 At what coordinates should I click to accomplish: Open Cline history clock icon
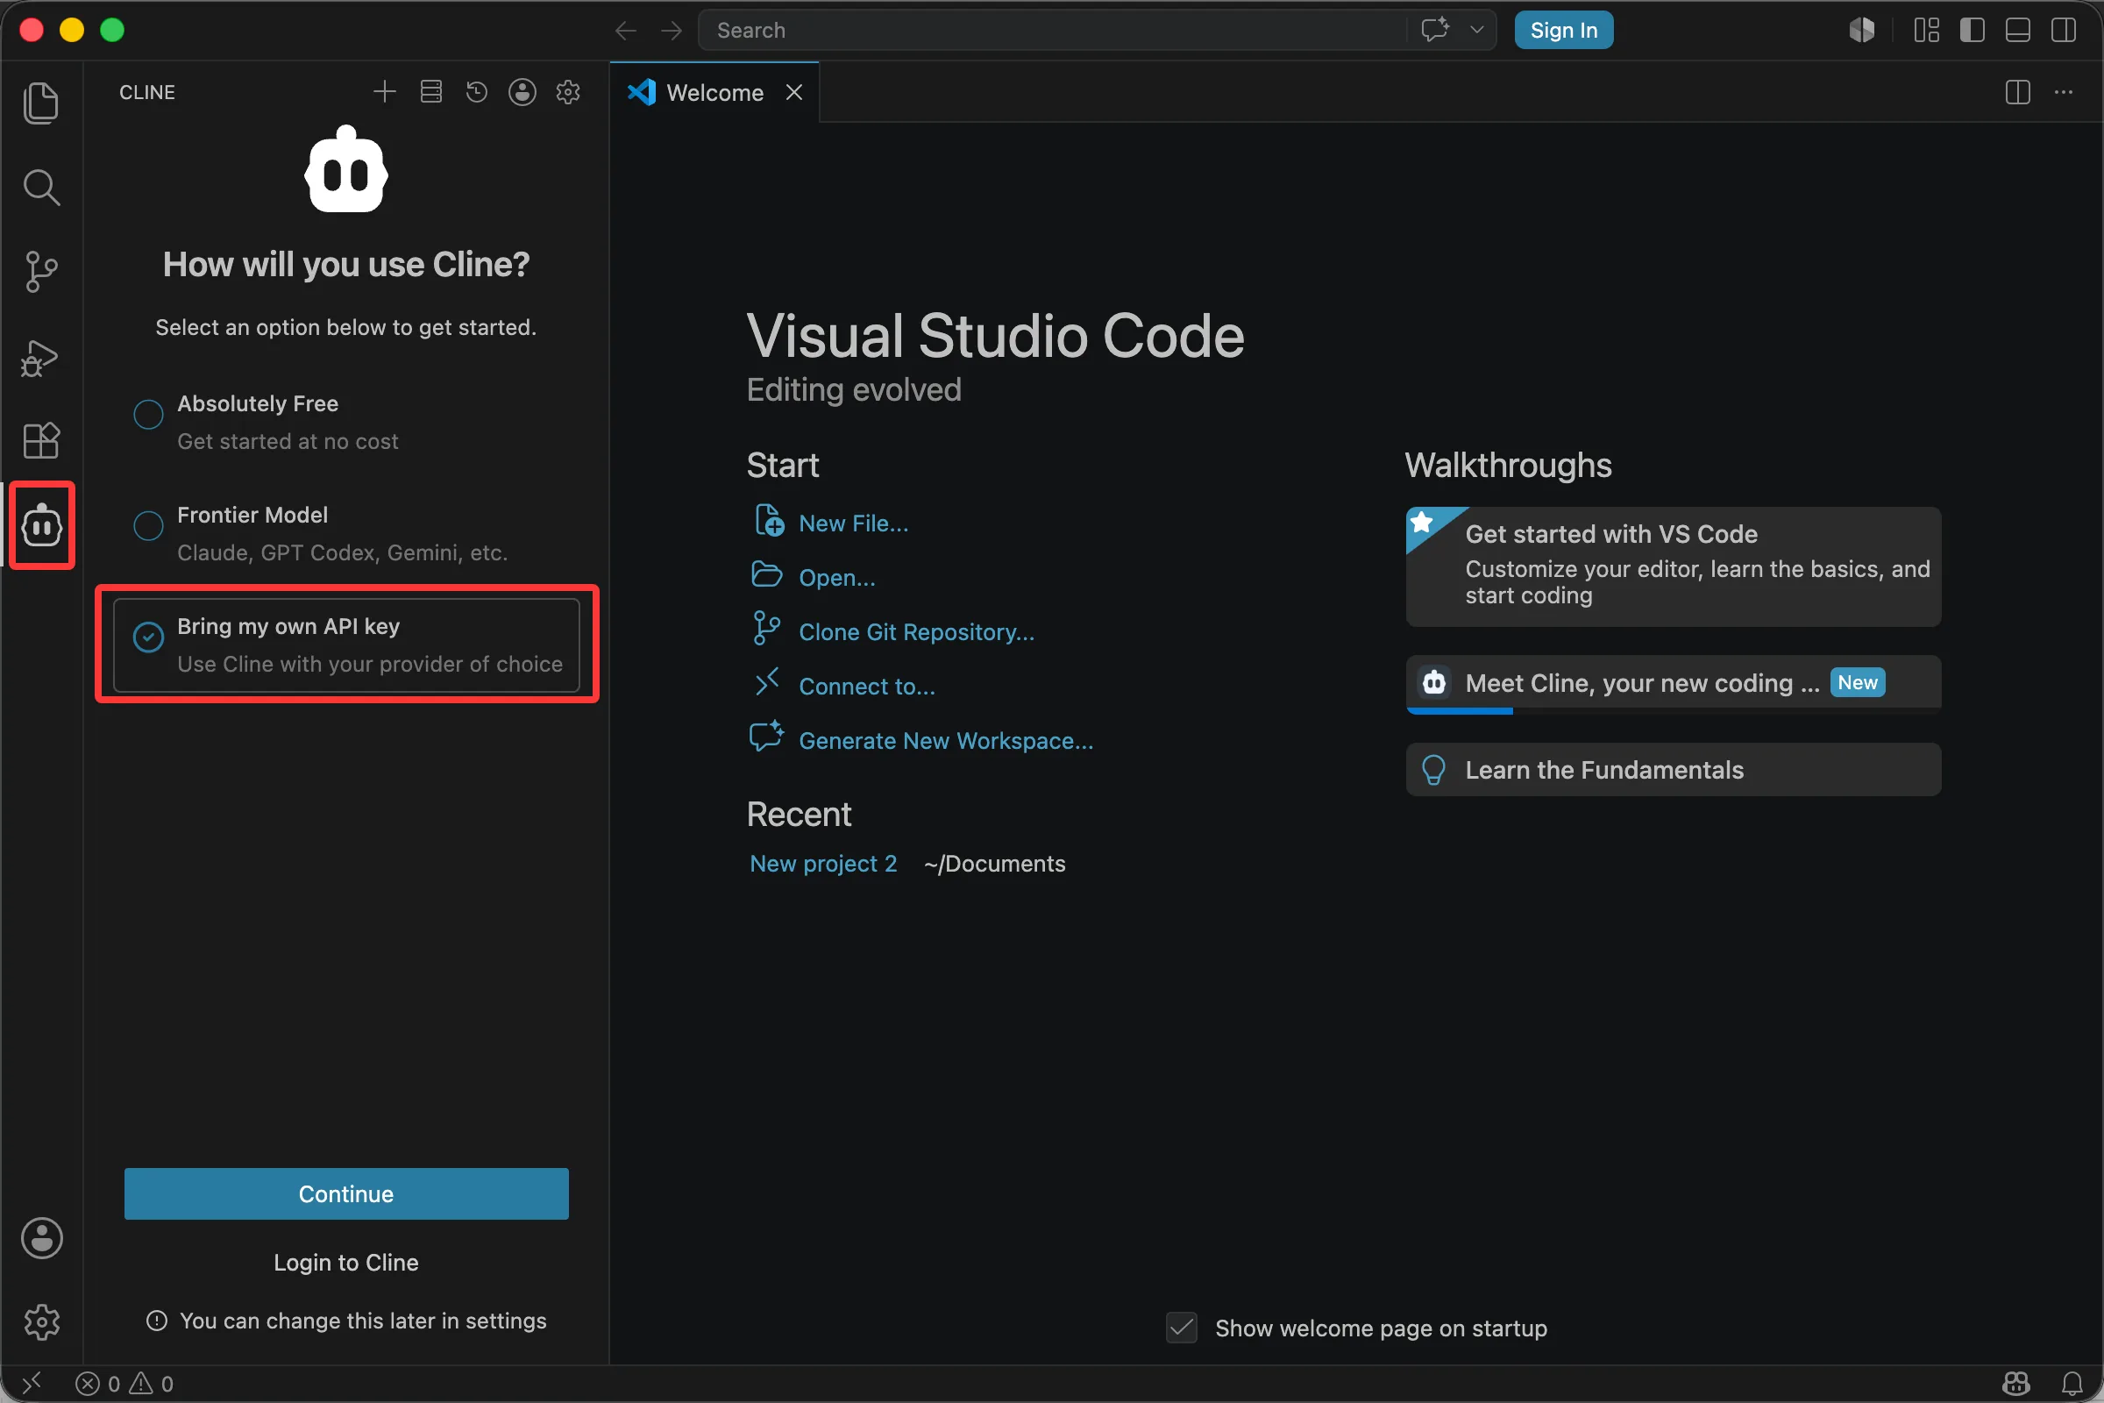477,91
